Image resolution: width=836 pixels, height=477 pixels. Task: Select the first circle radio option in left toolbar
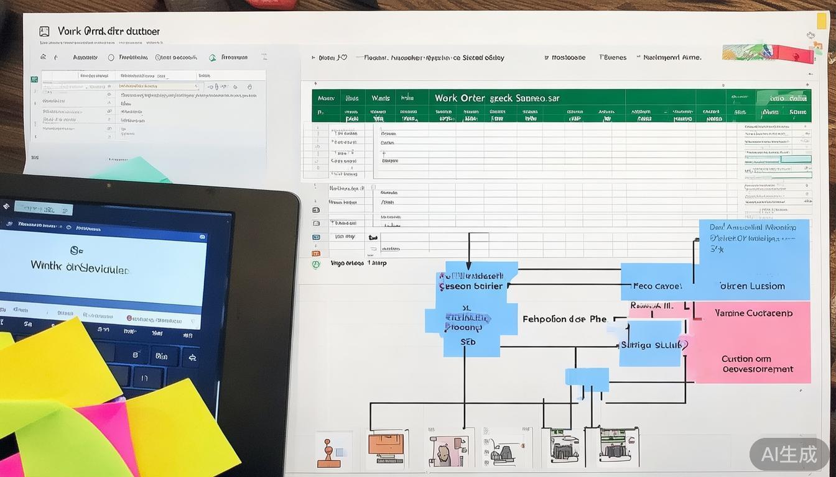(111, 57)
